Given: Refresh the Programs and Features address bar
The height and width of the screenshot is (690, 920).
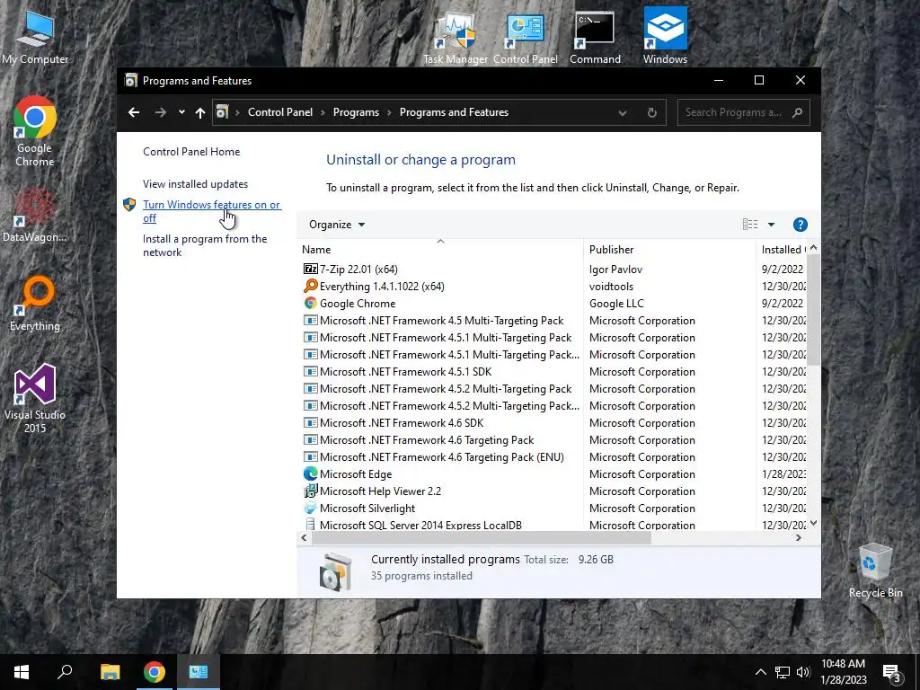Looking at the screenshot, I should click(x=652, y=112).
